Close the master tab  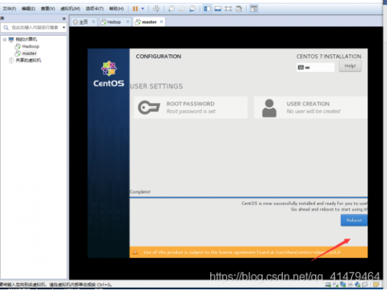[x=161, y=22]
